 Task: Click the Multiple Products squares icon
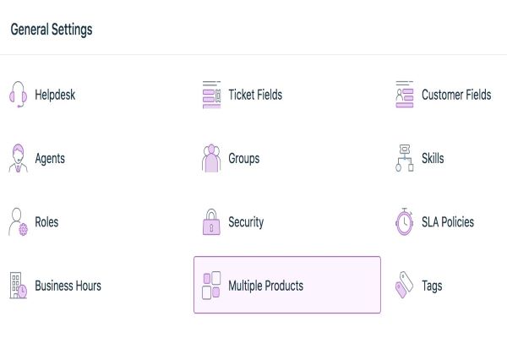pos(211,286)
